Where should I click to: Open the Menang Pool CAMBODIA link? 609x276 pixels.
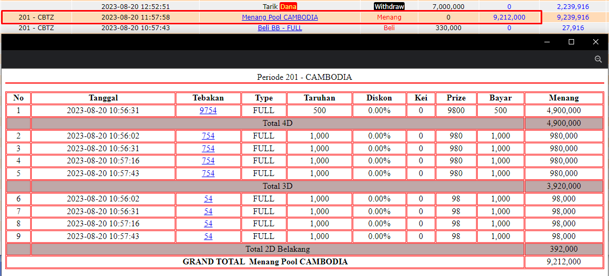(280, 17)
